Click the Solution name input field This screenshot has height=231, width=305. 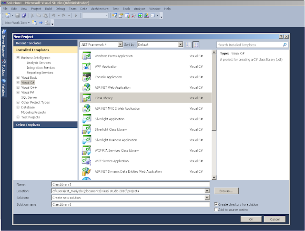coord(131,204)
